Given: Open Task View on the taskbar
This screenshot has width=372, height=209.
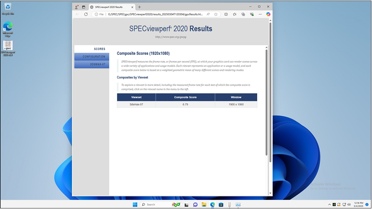Looking at the screenshot, I should pos(186,204).
